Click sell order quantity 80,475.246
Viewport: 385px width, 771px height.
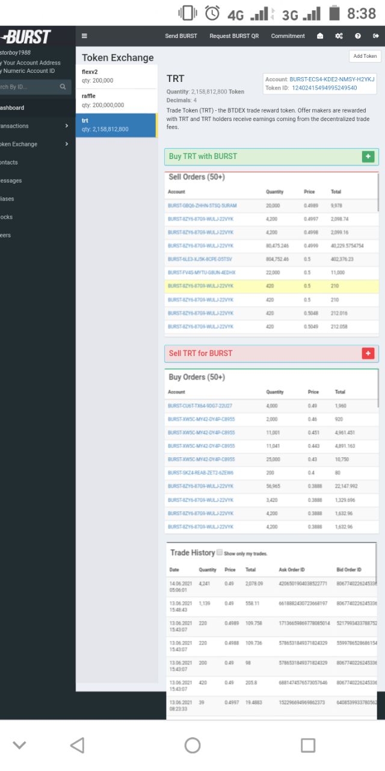pyautogui.click(x=277, y=246)
